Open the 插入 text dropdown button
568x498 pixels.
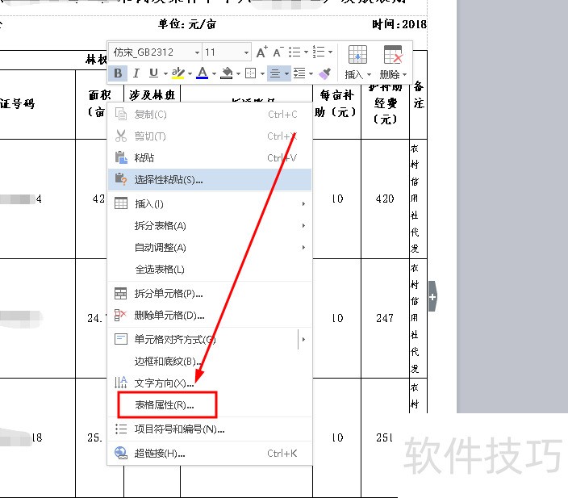(358, 75)
